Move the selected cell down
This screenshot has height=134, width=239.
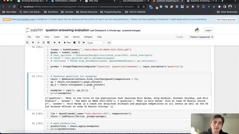pyautogui.click(x=59, y=43)
